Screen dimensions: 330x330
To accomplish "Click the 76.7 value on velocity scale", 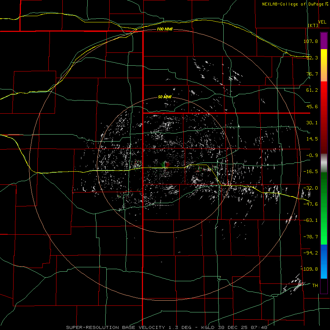I will (312, 74).
